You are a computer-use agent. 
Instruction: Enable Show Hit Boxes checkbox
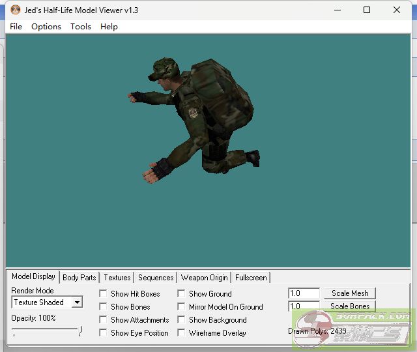pos(103,294)
